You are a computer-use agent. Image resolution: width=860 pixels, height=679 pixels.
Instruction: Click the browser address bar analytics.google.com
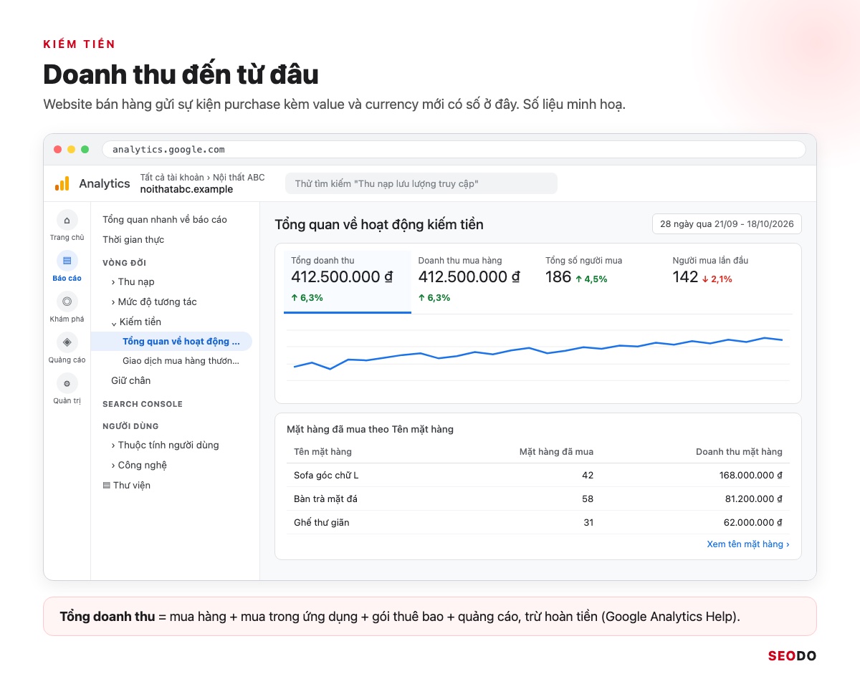point(454,150)
